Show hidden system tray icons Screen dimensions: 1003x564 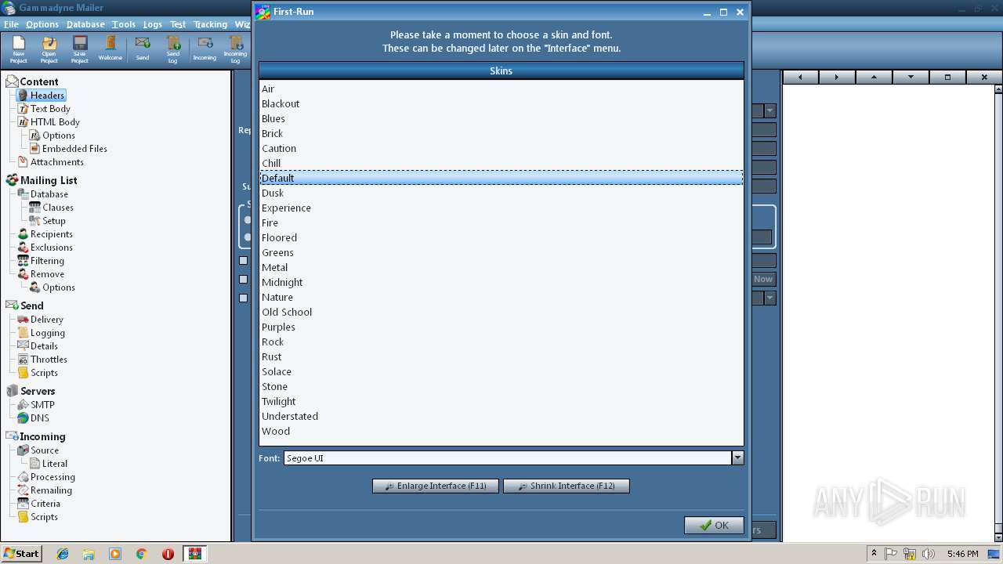coord(874,554)
